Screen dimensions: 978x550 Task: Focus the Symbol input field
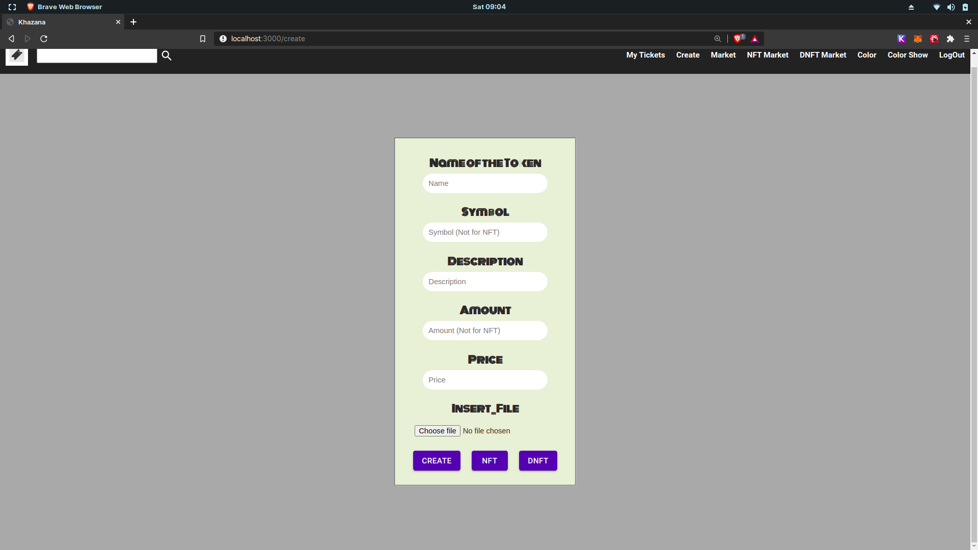(485, 232)
